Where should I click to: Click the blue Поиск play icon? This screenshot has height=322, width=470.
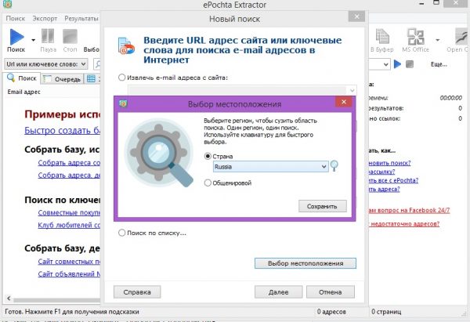16,37
